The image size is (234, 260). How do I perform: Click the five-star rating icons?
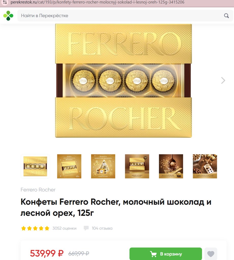(35, 228)
